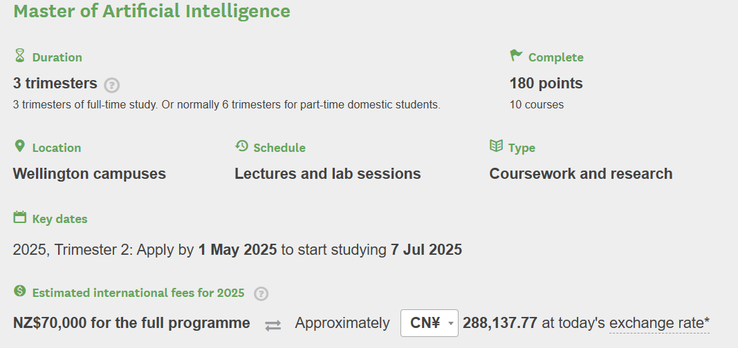
Task: Click the Key dates calendar icon
Action: (x=20, y=217)
